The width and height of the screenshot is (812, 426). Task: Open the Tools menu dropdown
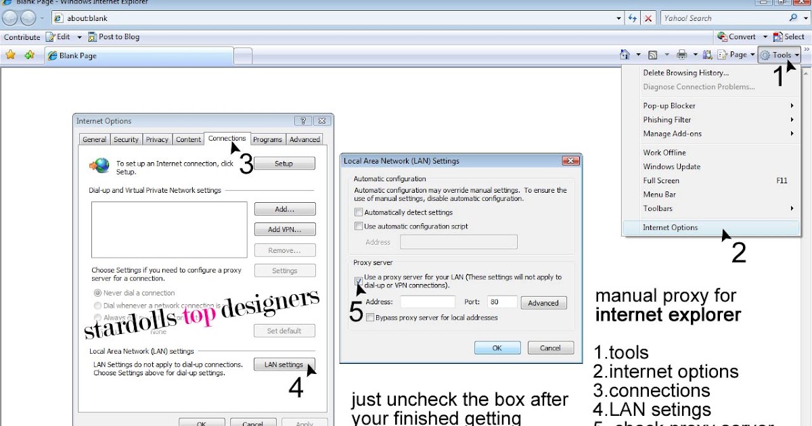click(x=779, y=55)
